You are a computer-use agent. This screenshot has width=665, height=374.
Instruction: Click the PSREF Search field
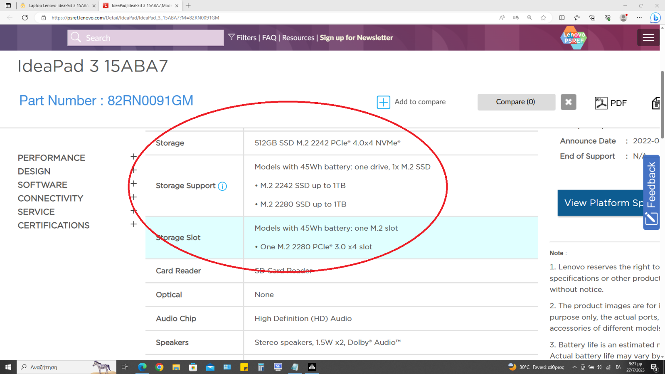pos(145,38)
